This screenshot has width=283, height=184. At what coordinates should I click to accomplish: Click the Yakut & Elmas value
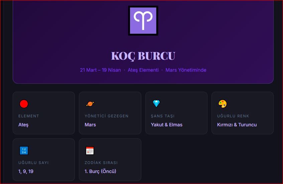click(166, 125)
